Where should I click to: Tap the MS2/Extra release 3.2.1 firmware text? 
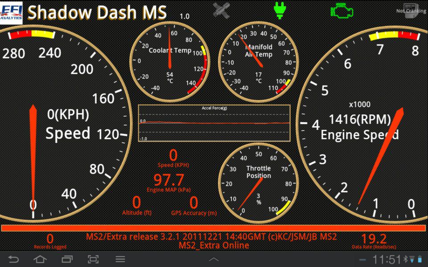tap(211, 236)
